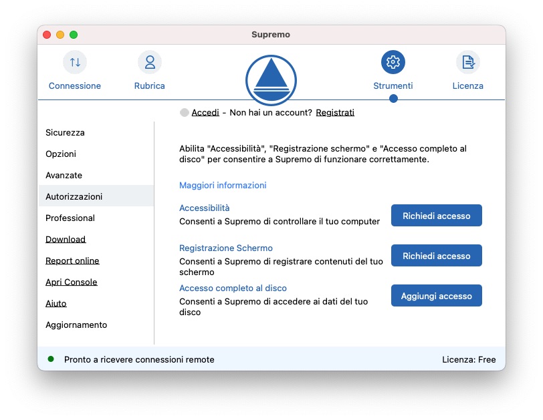543x420 pixels.
Task: Click the Aggiungi accesso button
Action: click(x=436, y=296)
